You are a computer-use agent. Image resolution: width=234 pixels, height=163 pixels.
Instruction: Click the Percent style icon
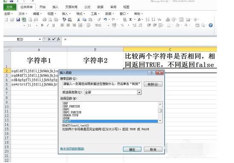(x=123, y=25)
